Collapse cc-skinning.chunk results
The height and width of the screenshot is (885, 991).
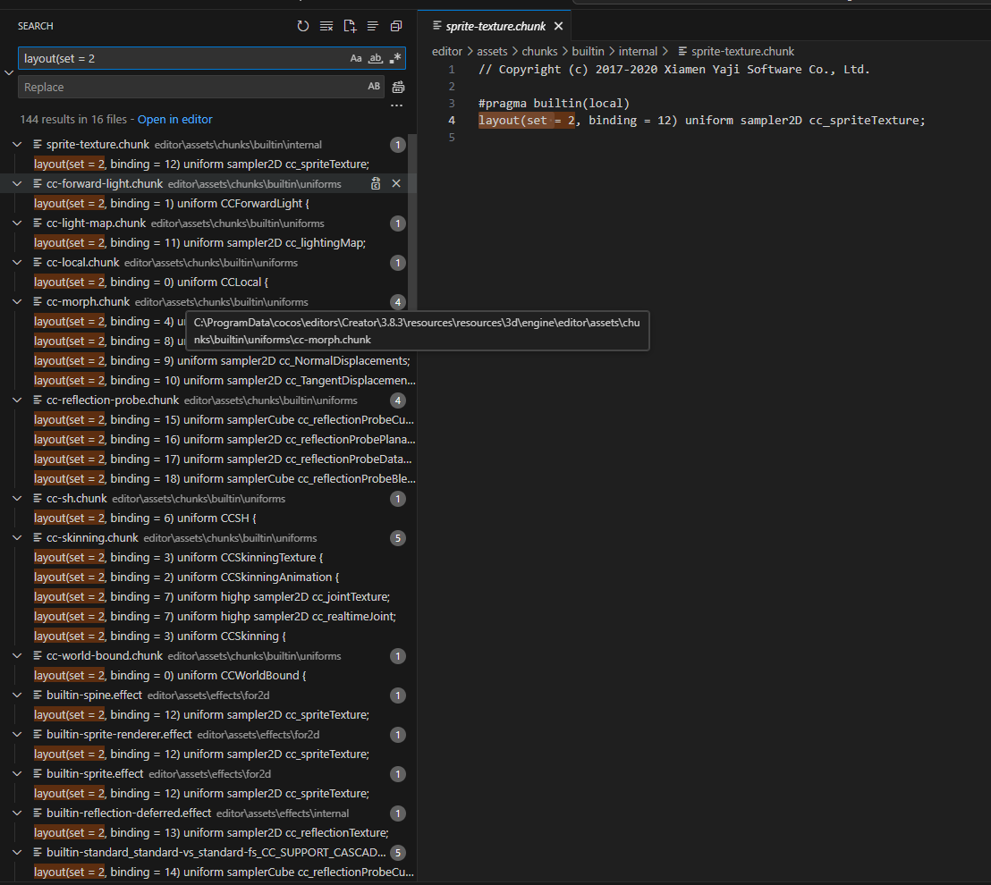pos(17,537)
